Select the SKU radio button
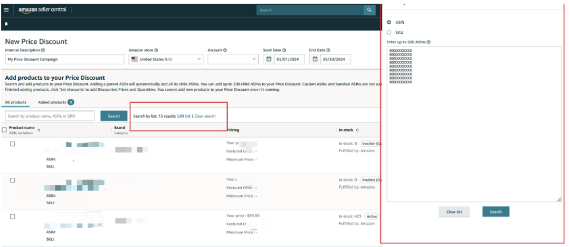Viewport: 570px width, 247px height. point(389,32)
